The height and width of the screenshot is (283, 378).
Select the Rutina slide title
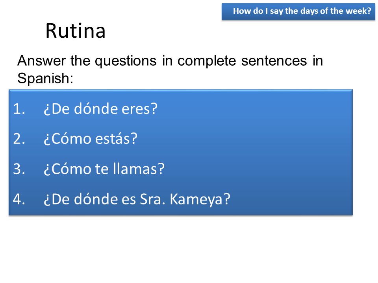coord(76,31)
